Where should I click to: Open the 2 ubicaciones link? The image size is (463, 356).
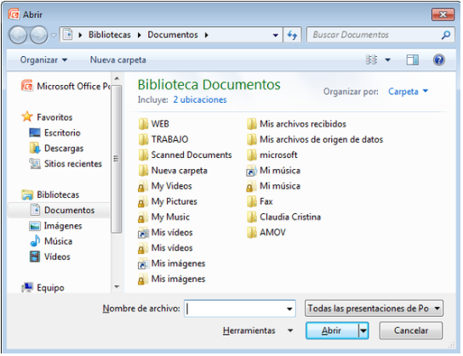(x=200, y=100)
